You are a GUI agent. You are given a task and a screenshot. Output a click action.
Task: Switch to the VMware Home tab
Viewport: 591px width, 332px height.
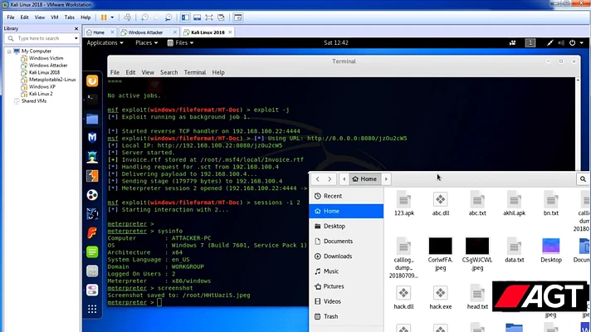(99, 32)
